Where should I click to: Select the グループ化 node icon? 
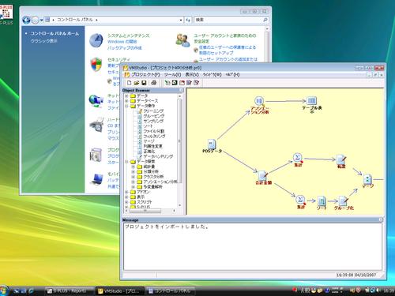343,200
